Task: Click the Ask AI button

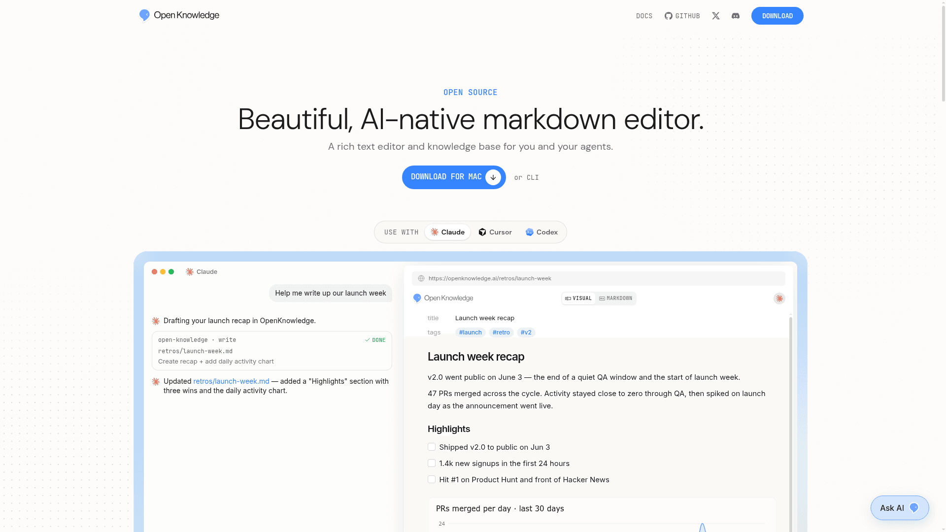Action: coord(900,508)
